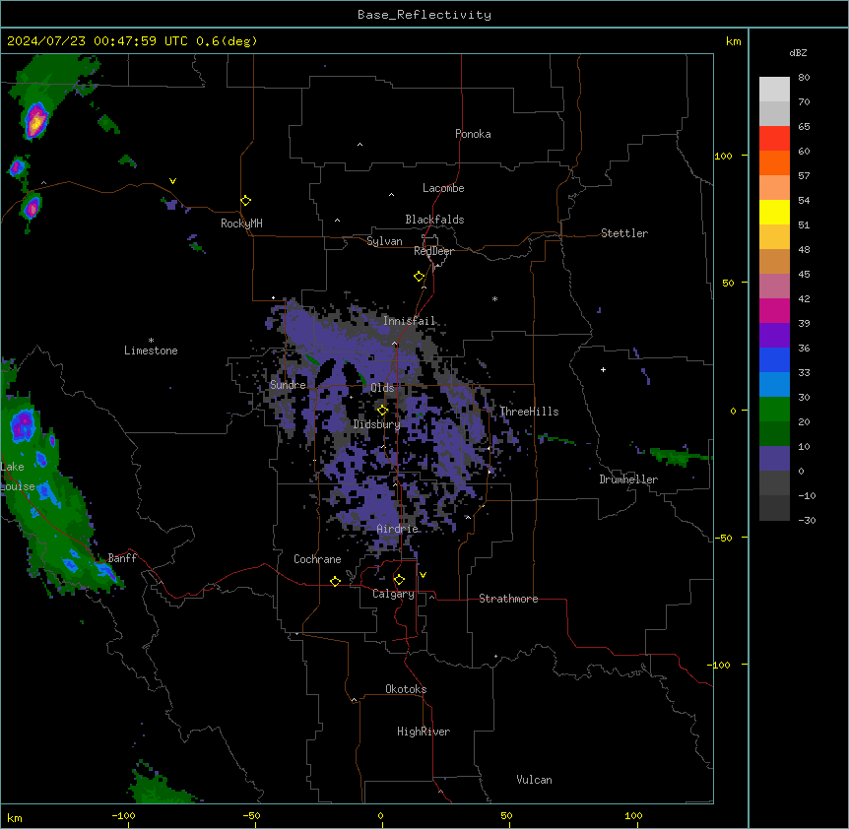Click the Innisfail label

click(410, 321)
